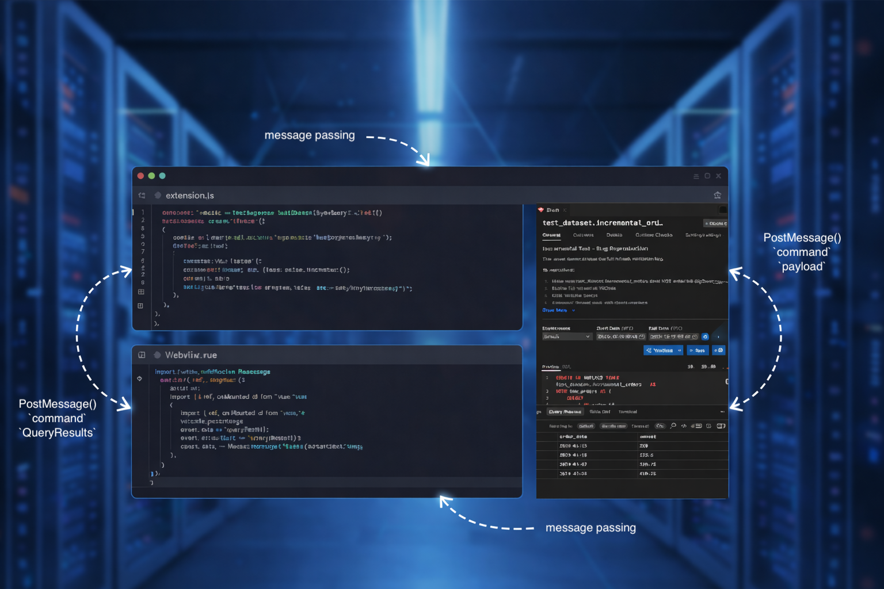Image resolution: width=884 pixels, height=589 pixels.
Task: Toggle the format pill in results toolbar
Action: [660, 426]
